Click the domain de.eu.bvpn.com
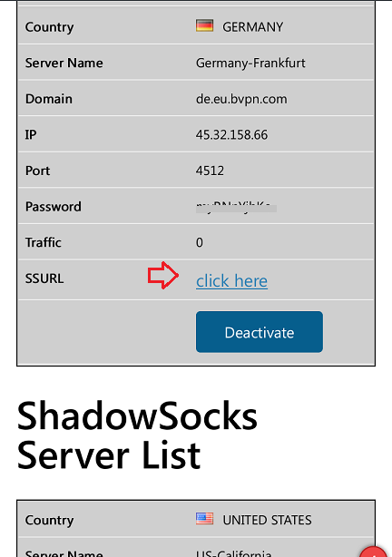 point(241,99)
